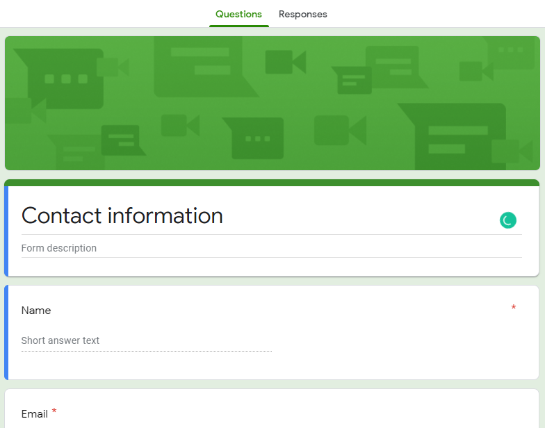Click the three-dot chat bubble at banner bottom-center
This screenshot has height=428, width=545.
[x=256, y=138]
